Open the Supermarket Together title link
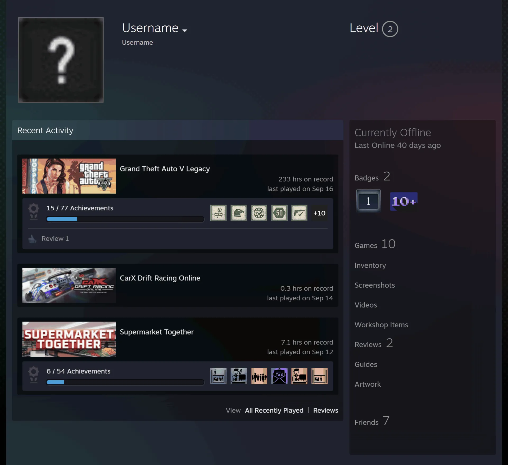 tap(157, 332)
